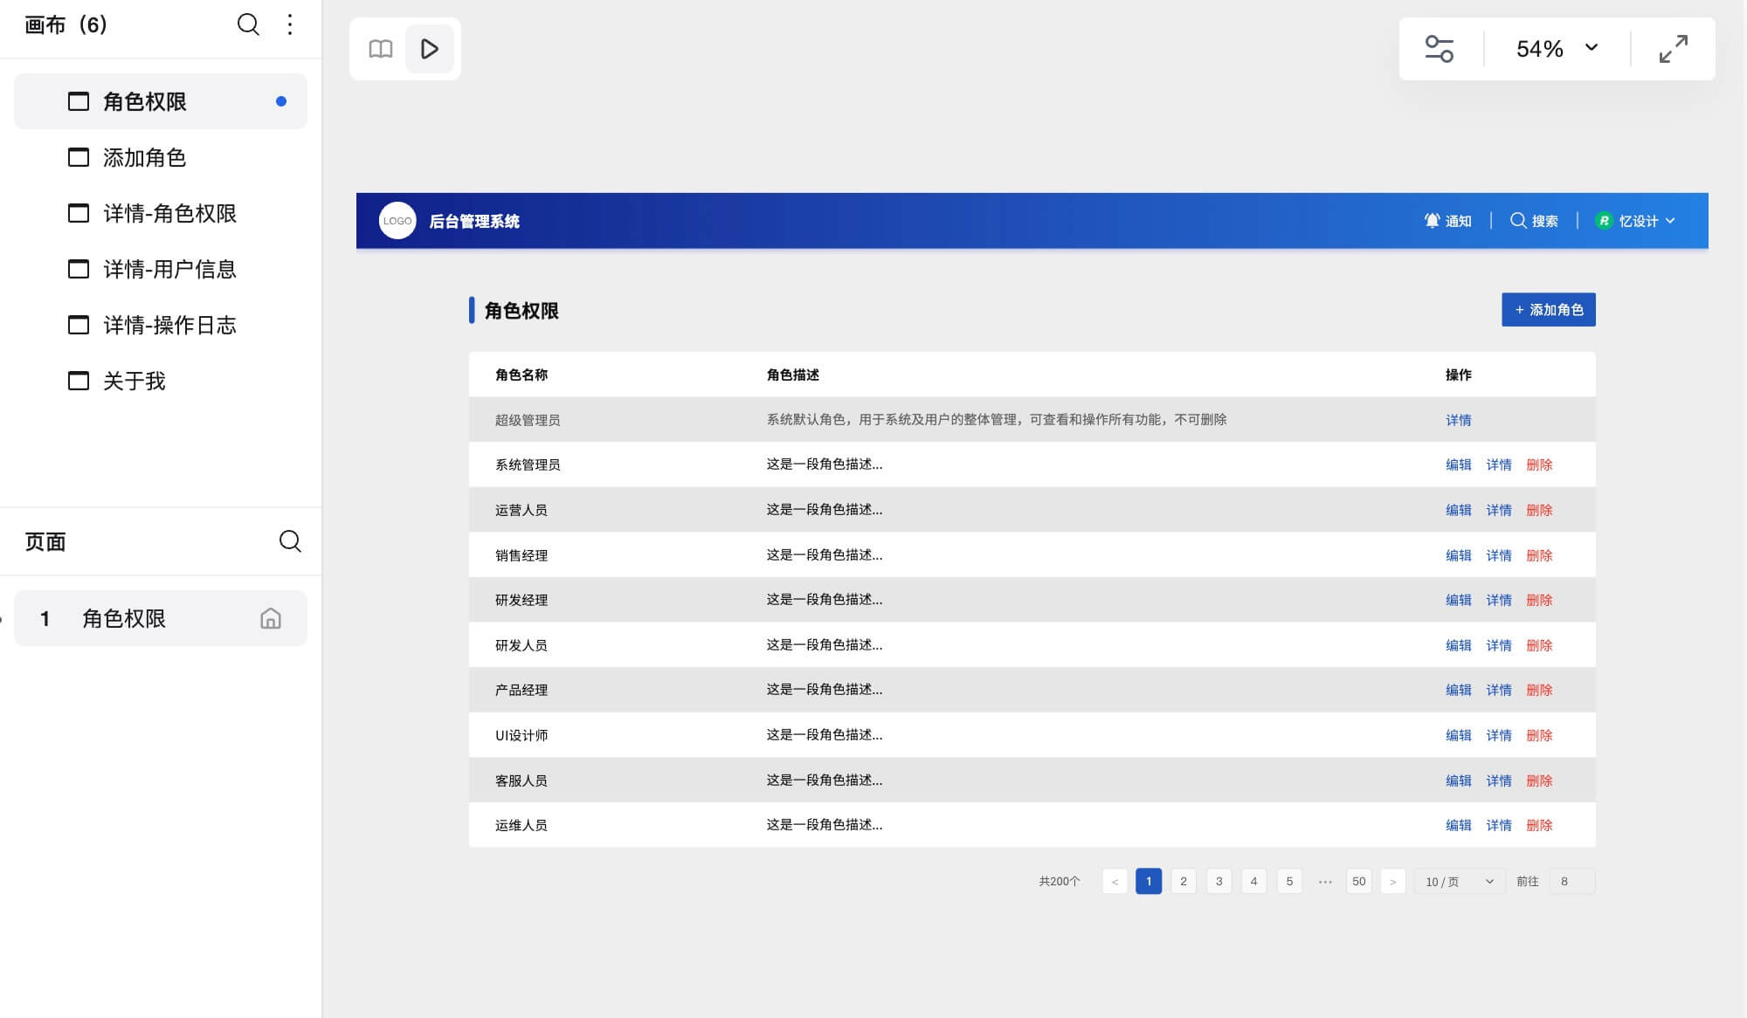
Task: Click the + 添加角色 button
Action: click(1548, 310)
